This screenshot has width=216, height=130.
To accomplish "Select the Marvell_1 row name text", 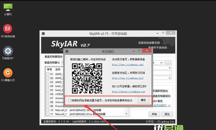I will pos(61,114).
